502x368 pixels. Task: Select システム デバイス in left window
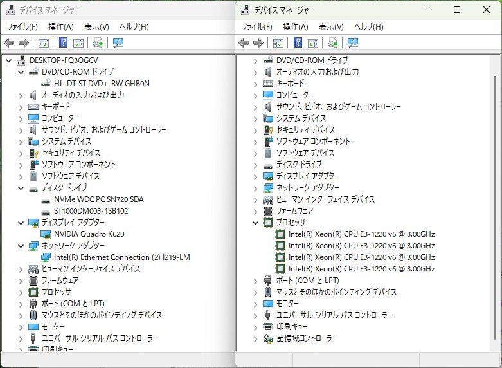67,142
